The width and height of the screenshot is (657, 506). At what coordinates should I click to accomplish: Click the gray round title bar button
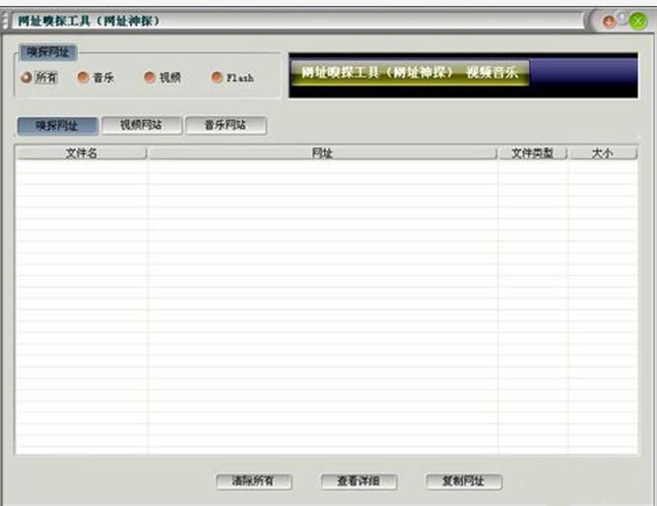(623, 18)
